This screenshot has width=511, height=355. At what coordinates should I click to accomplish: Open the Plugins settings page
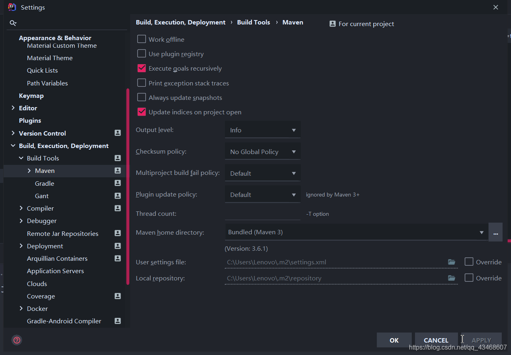(x=30, y=120)
